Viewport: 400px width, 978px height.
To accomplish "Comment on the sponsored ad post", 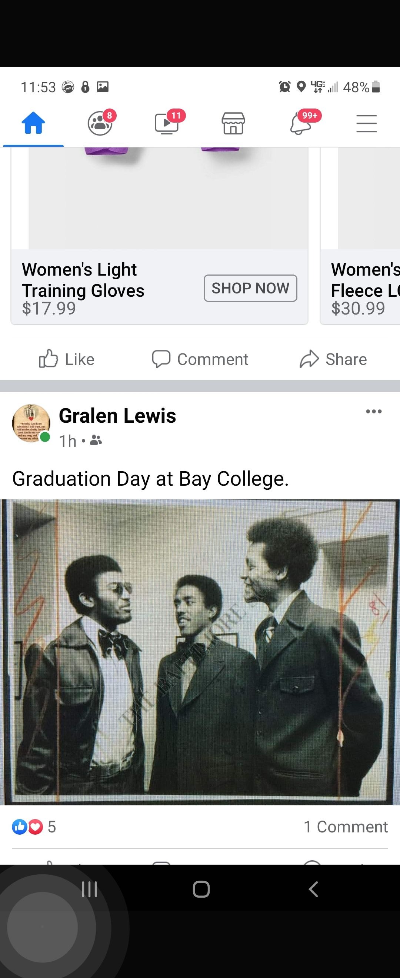I will [x=200, y=359].
